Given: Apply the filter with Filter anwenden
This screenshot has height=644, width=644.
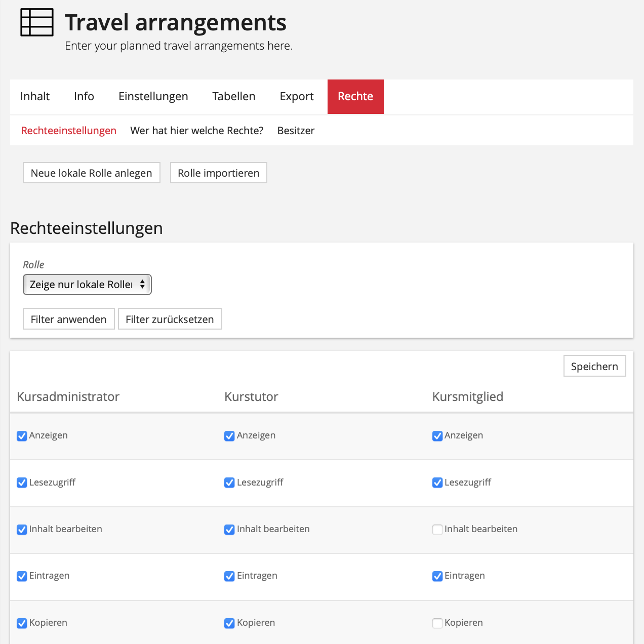Looking at the screenshot, I should (x=69, y=319).
